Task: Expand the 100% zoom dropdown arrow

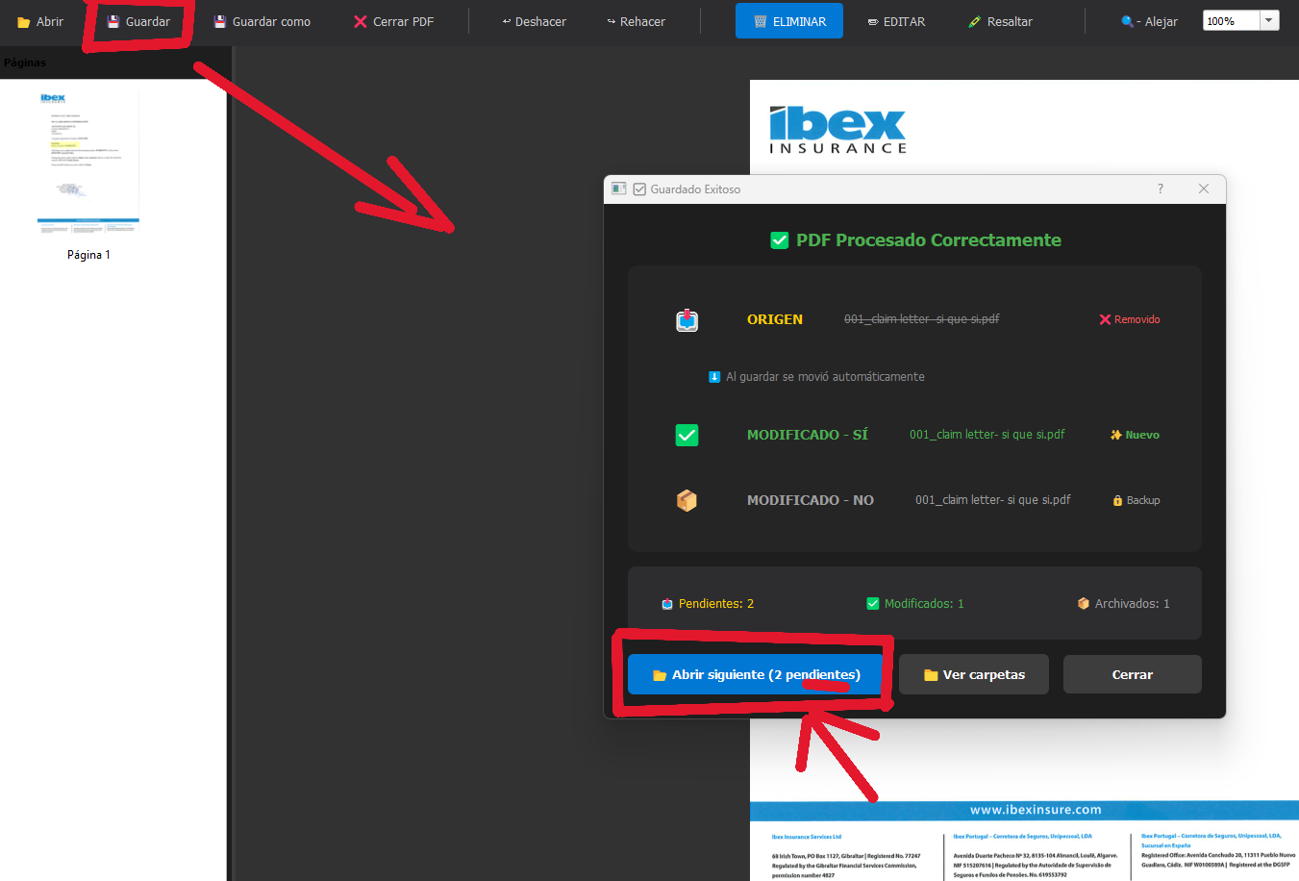Action: pos(1269,20)
